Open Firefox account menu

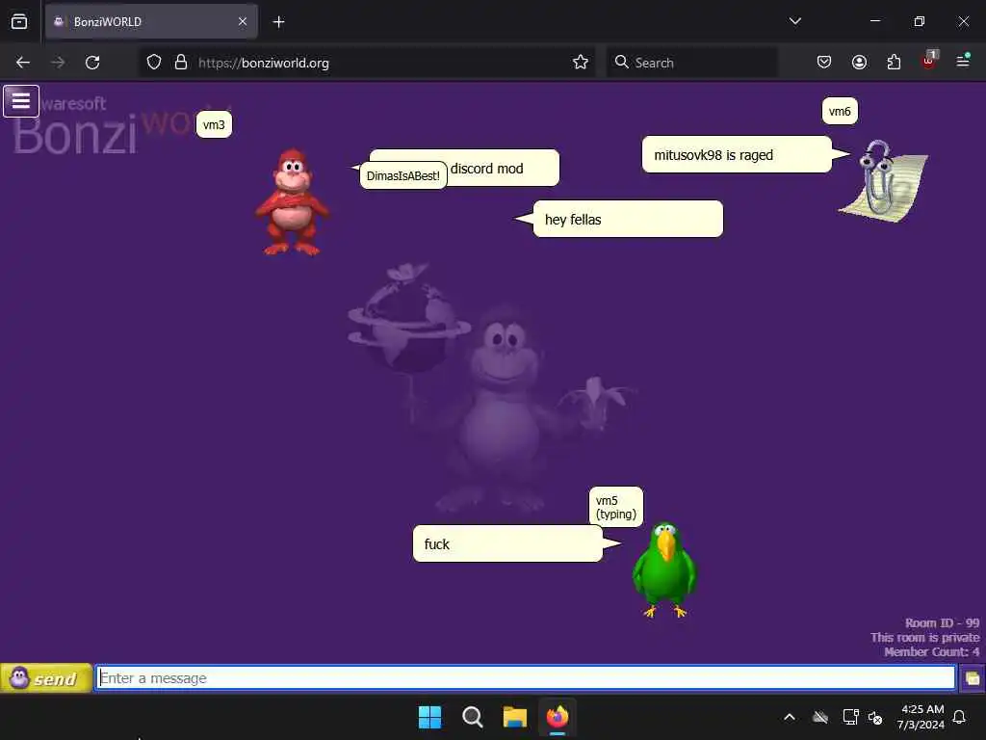pyautogui.click(x=859, y=63)
